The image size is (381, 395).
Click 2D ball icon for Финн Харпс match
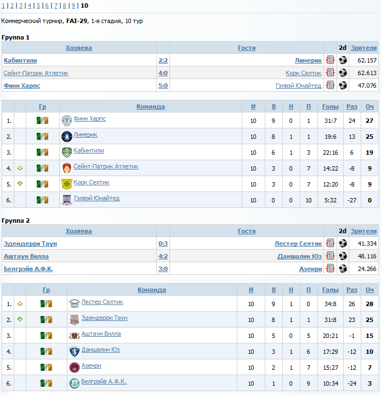(x=343, y=85)
